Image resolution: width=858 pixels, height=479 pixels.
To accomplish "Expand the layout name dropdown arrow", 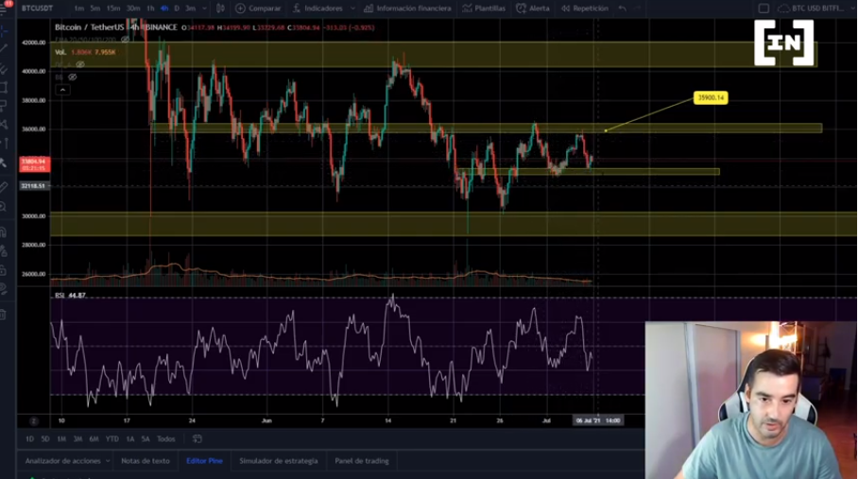I will 850,9.
